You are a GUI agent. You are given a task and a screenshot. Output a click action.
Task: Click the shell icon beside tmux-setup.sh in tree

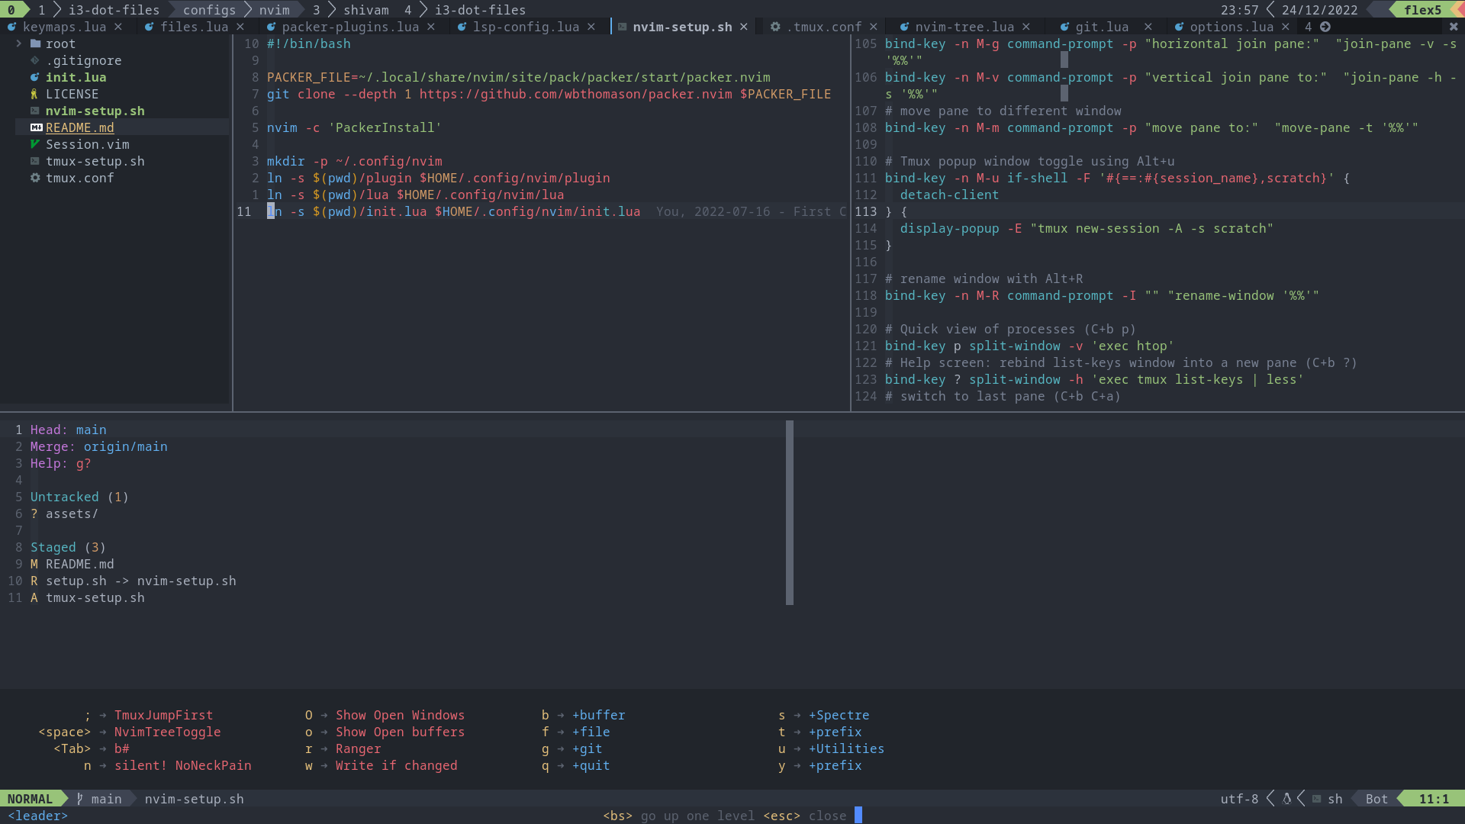click(x=35, y=161)
